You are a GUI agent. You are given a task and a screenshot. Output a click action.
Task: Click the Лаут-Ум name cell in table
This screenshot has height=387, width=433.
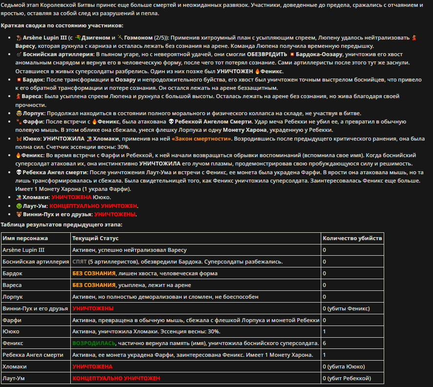tap(36, 378)
